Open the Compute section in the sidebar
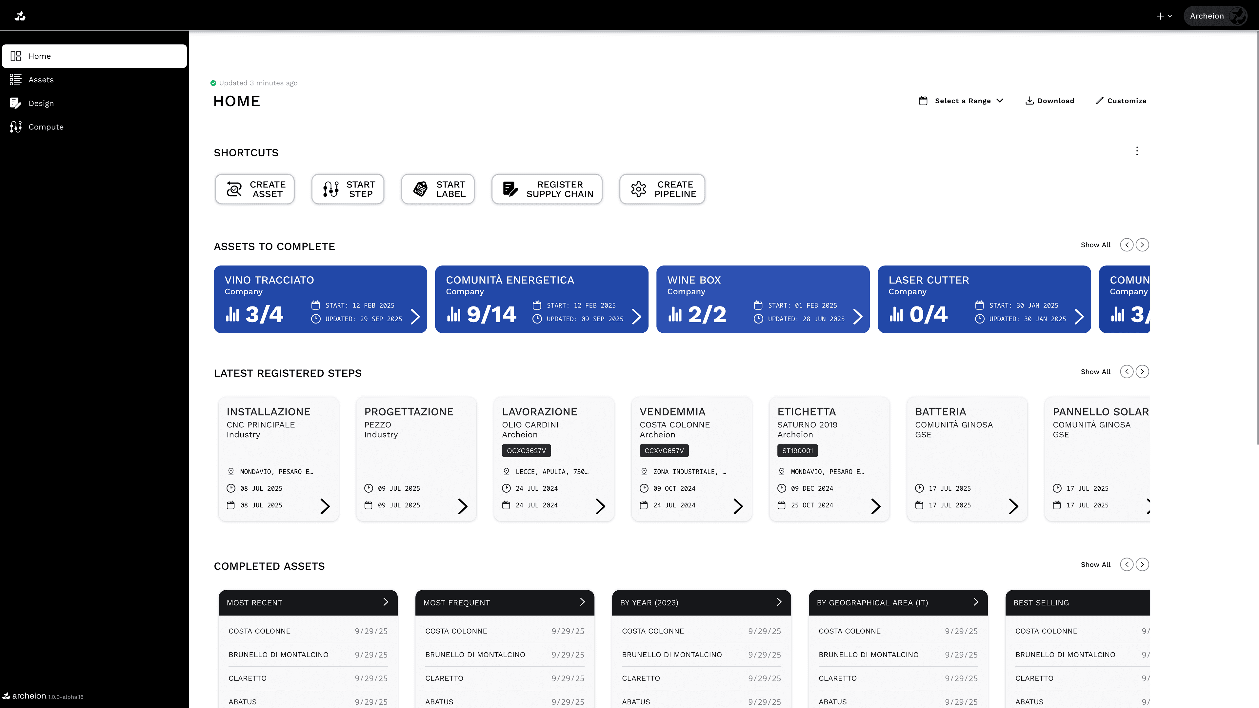The image size is (1259, 708). click(46, 127)
